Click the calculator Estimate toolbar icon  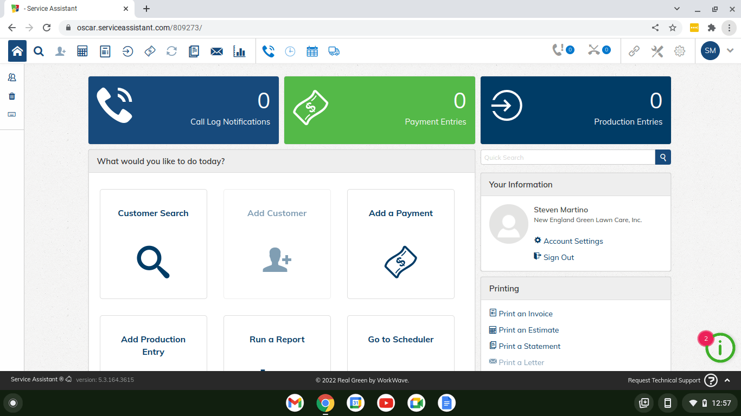[82, 51]
